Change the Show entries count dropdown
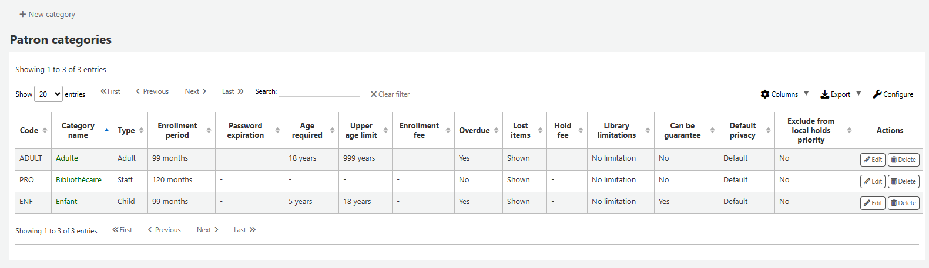 [48, 94]
